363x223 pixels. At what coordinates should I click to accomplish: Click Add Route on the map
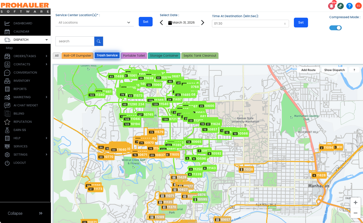pyautogui.click(x=308, y=70)
